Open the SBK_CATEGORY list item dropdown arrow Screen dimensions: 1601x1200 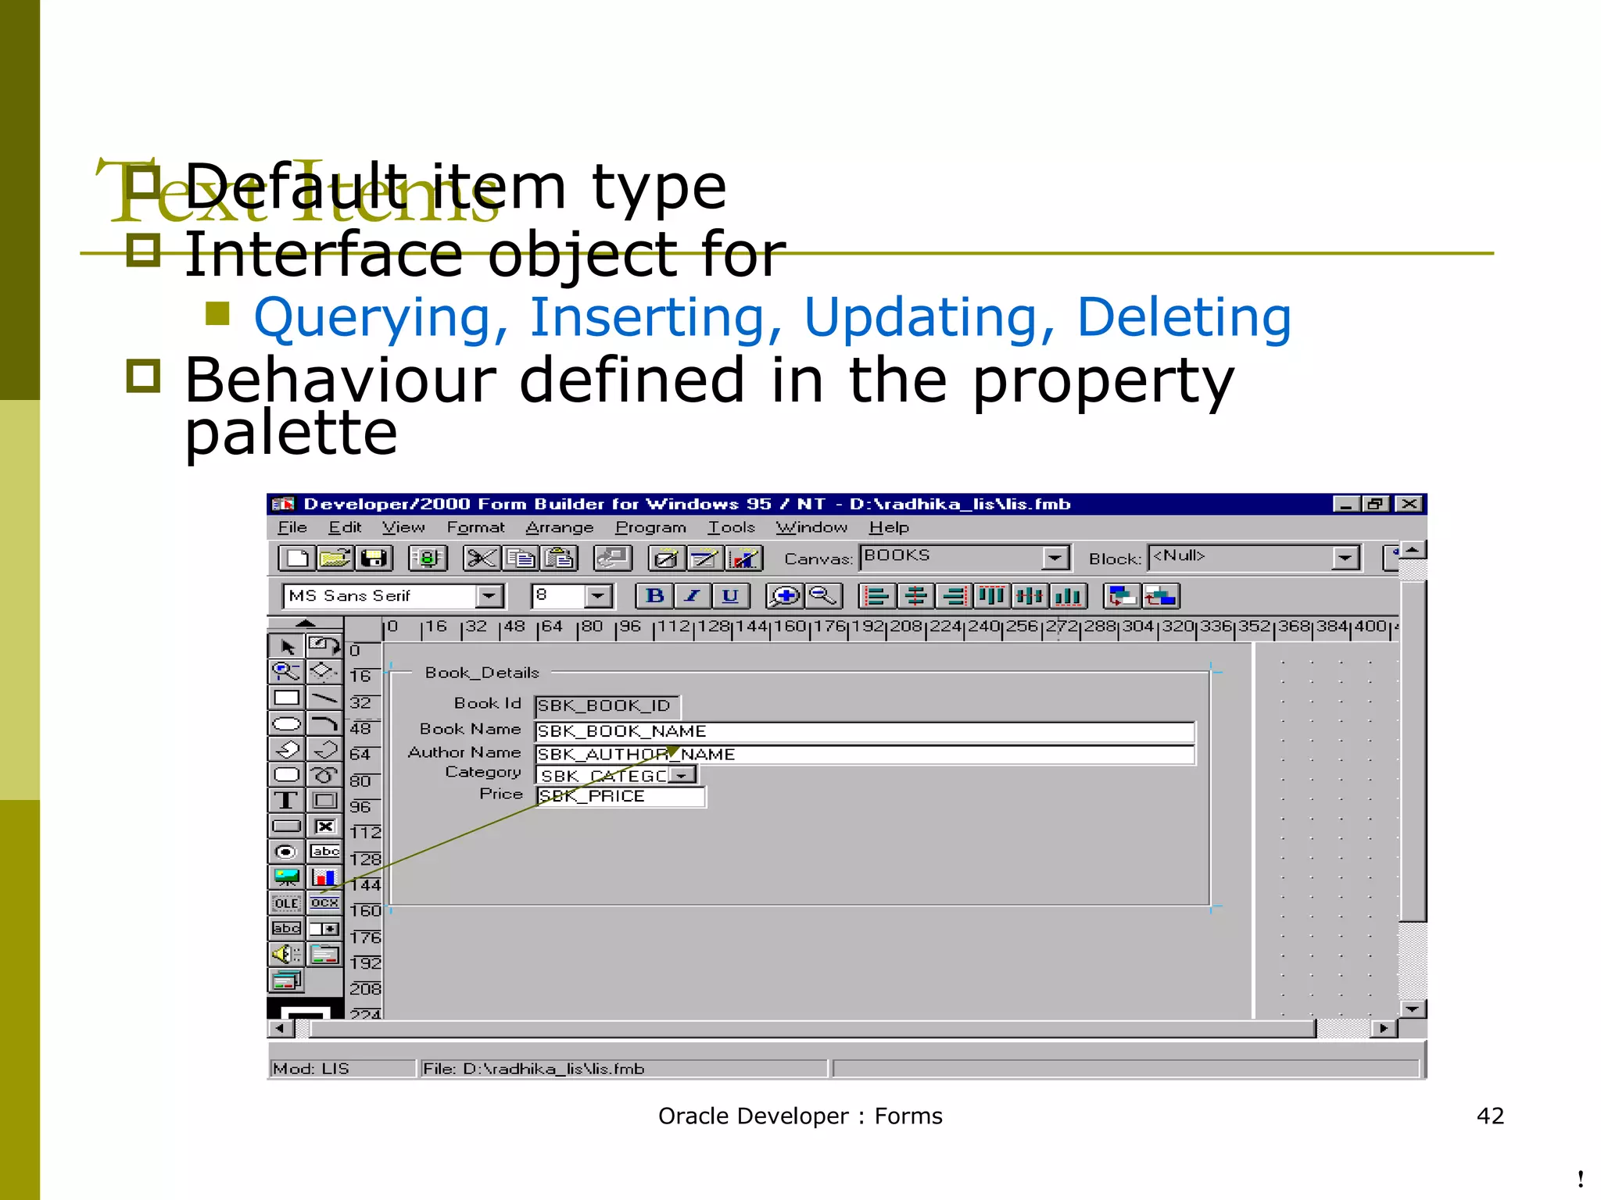[x=682, y=775]
